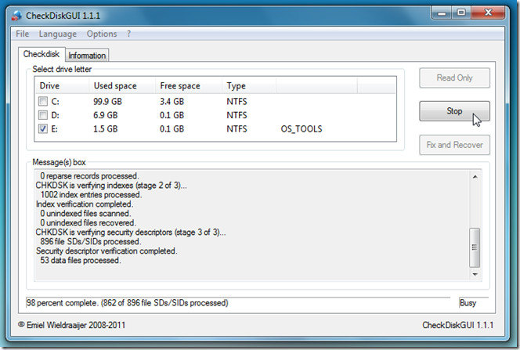Click the 'stage 3 of 3' message line

coord(131,232)
